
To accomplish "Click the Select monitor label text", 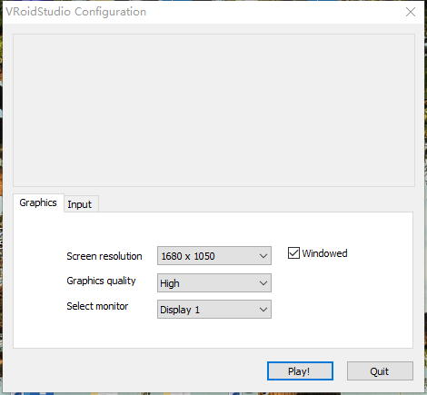I will (97, 306).
